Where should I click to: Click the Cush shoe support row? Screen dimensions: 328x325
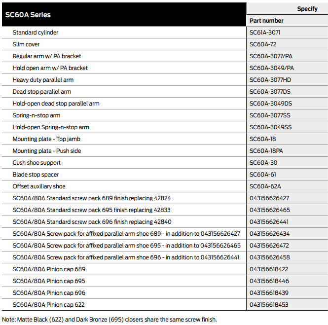[36, 163]
